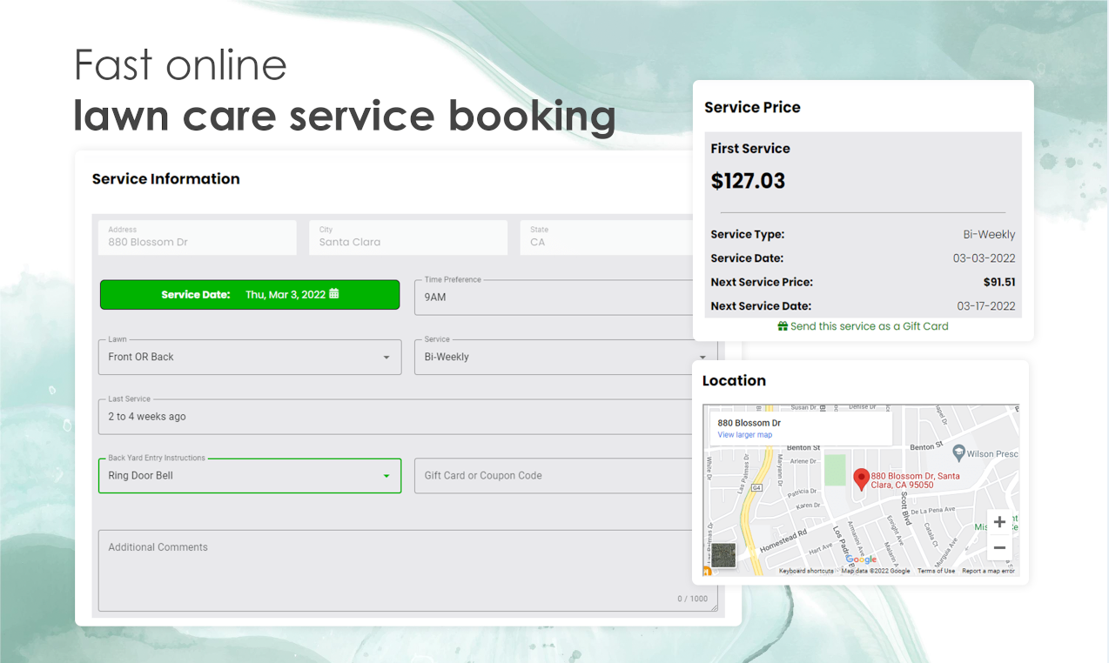1109x663 pixels.
Task: Click the gift box icon near Gift Card link
Action: pos(782,326)
